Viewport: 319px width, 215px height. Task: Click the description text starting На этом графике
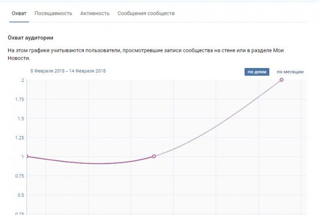(146, 54)
